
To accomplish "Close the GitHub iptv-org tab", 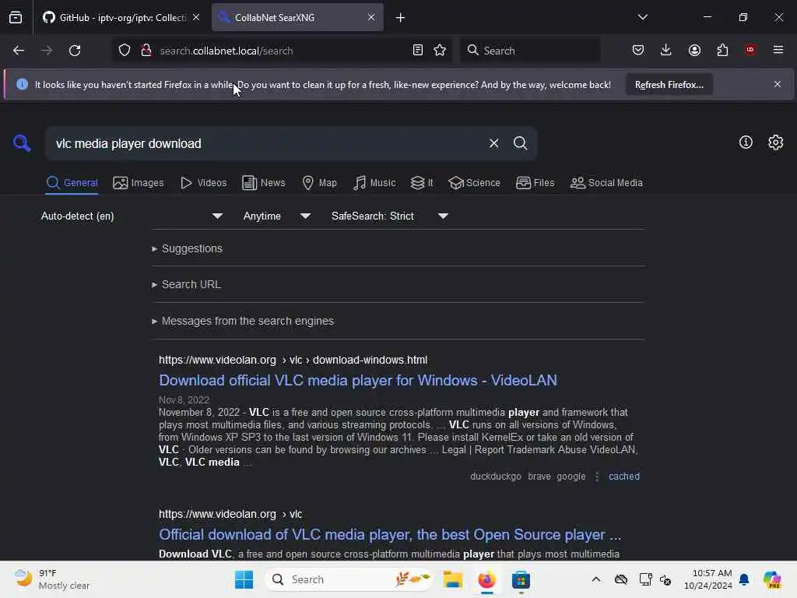I will click(196, 17).
